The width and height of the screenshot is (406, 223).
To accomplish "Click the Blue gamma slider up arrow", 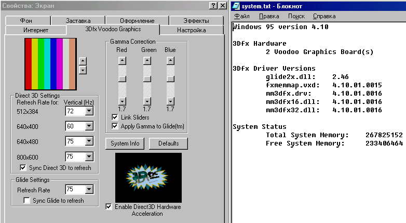I will (x=170, y=61).
